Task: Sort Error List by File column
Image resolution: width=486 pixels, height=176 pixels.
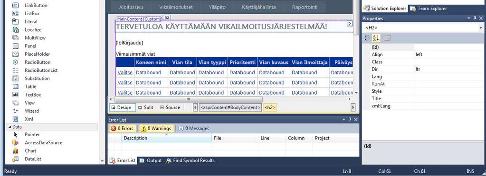Action: (x=235, y=138)
